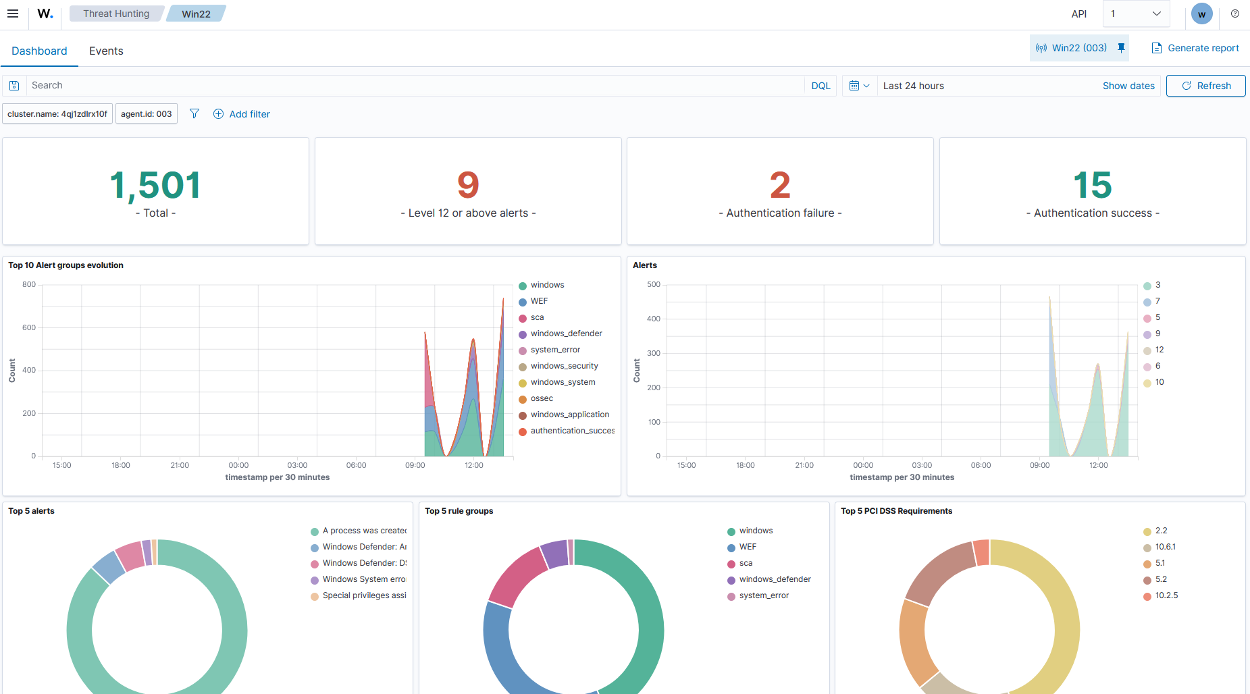
Task: Click sca color dot in rule groups legend
Action: pos(731,564)
